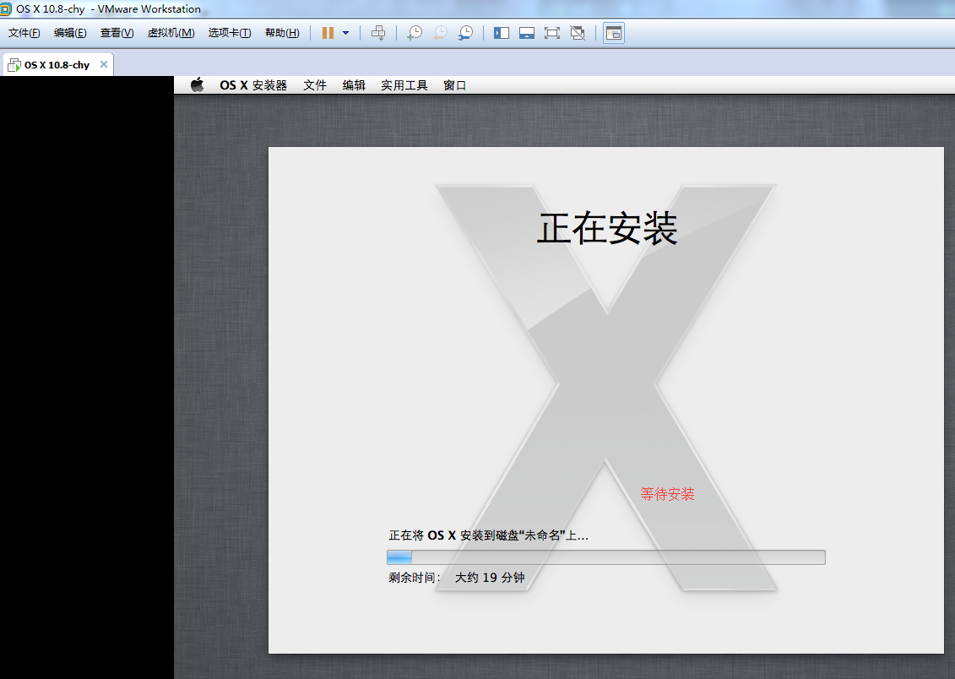Close the OS X 10.8-chy tab
The width and height of the screenshot is (955, 679).
pyautogui.click(x=104, y=64)
